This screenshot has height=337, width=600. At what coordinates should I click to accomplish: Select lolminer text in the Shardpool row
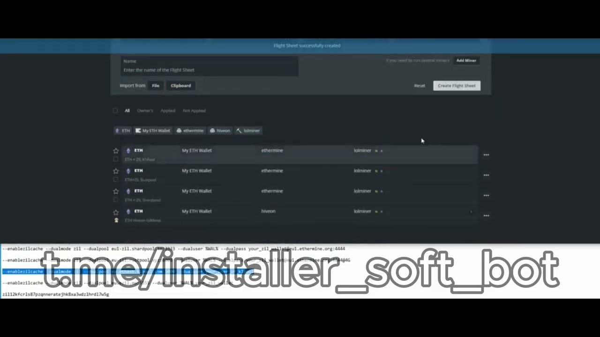362,191
